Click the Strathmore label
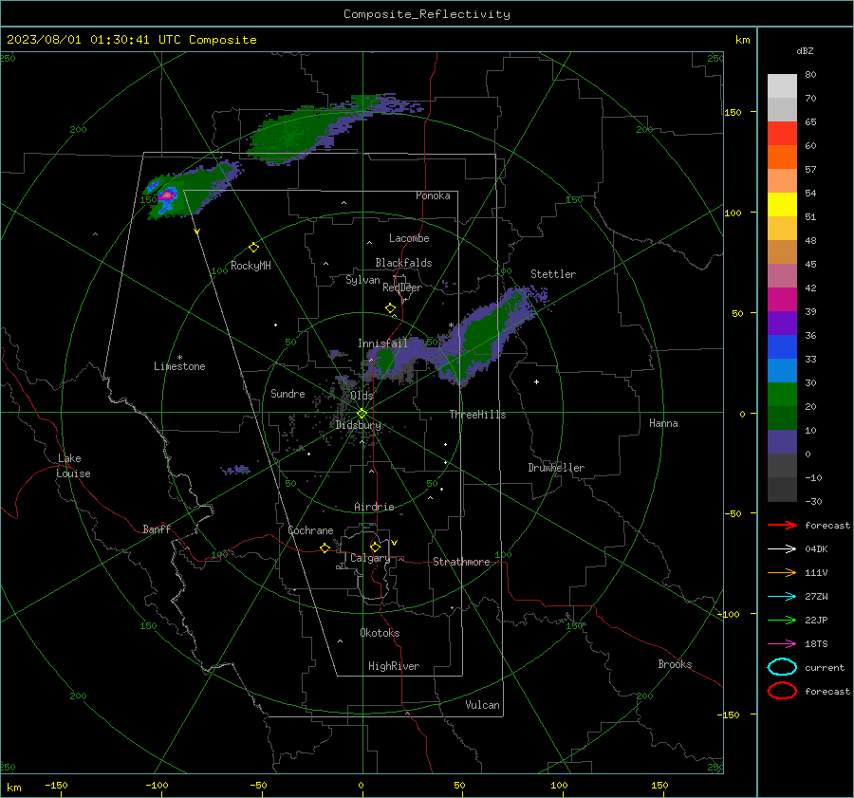Screen dimensions: 854x798 click(x=461, y=562)
